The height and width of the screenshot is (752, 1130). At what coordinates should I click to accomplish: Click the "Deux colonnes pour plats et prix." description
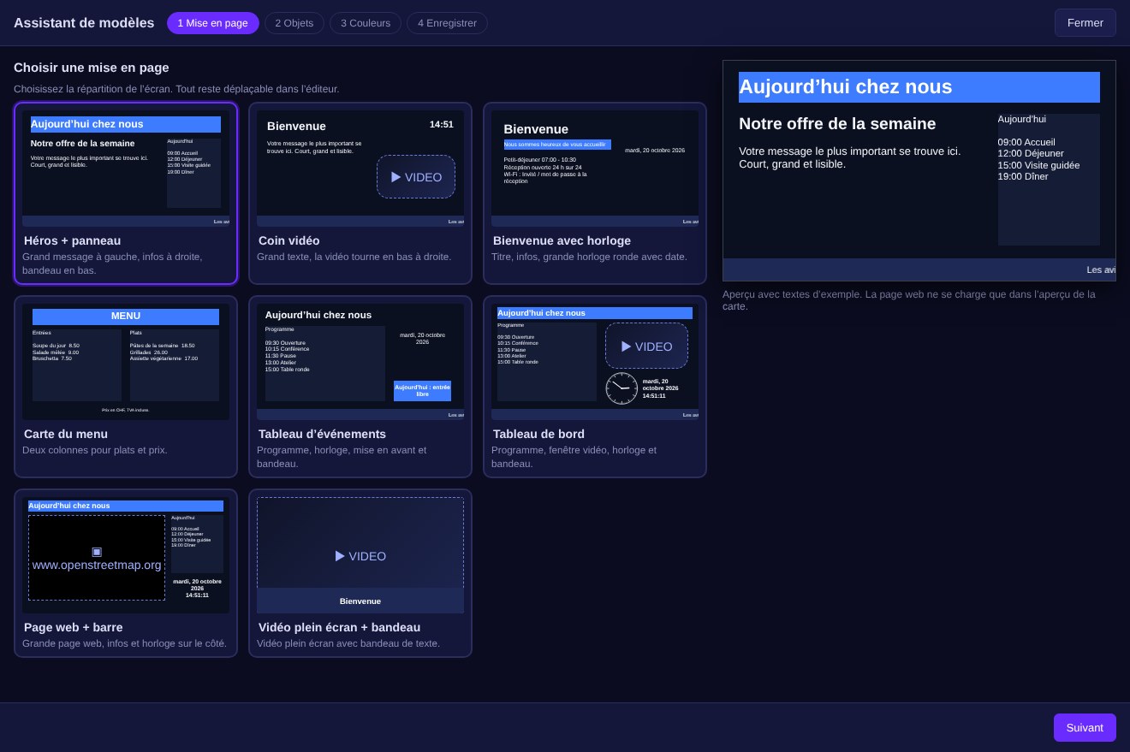click(x=95, y=450)
